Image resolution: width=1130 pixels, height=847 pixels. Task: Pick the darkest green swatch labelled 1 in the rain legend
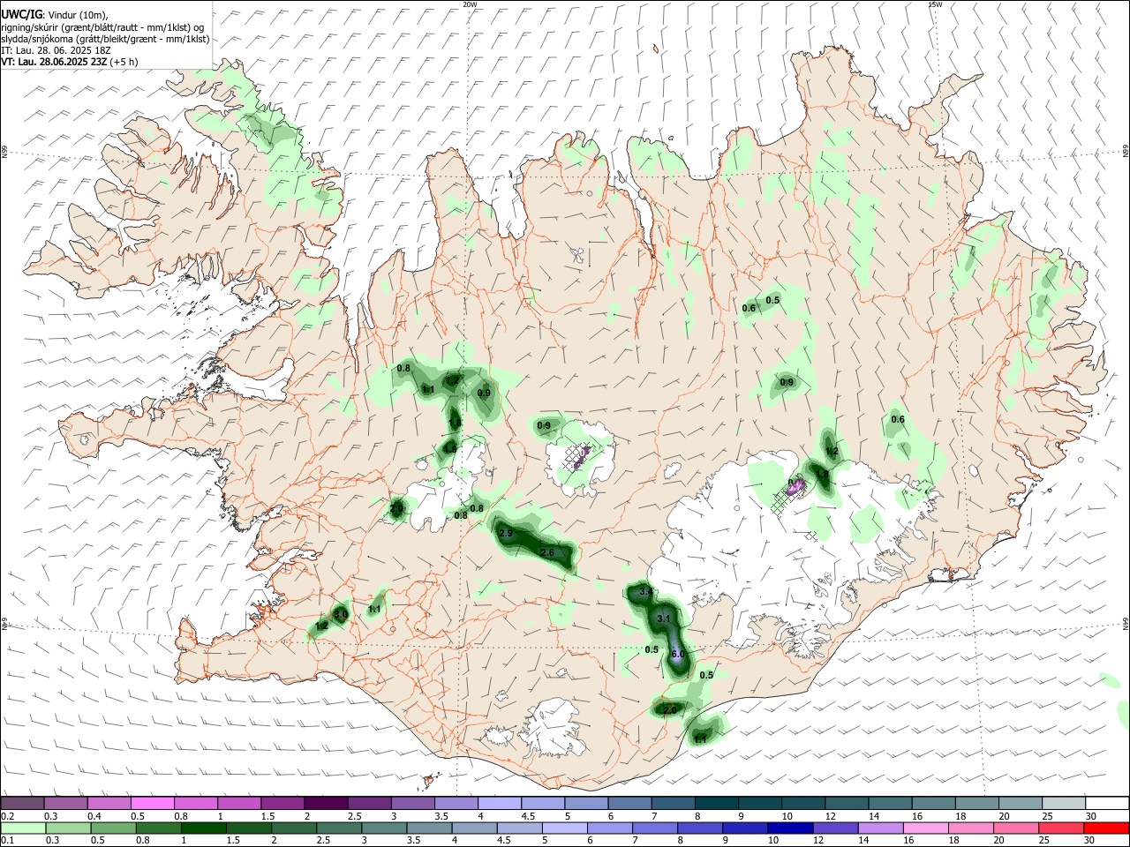[203, 828]
